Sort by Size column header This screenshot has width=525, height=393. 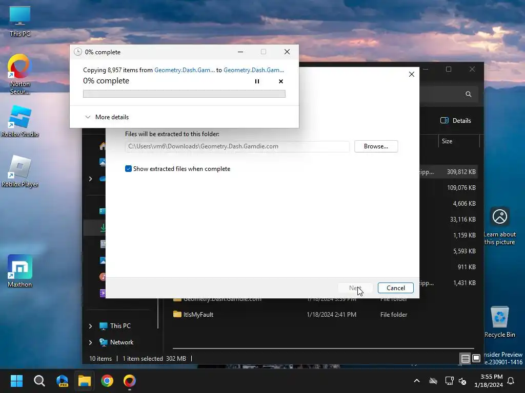click(459, 141)
